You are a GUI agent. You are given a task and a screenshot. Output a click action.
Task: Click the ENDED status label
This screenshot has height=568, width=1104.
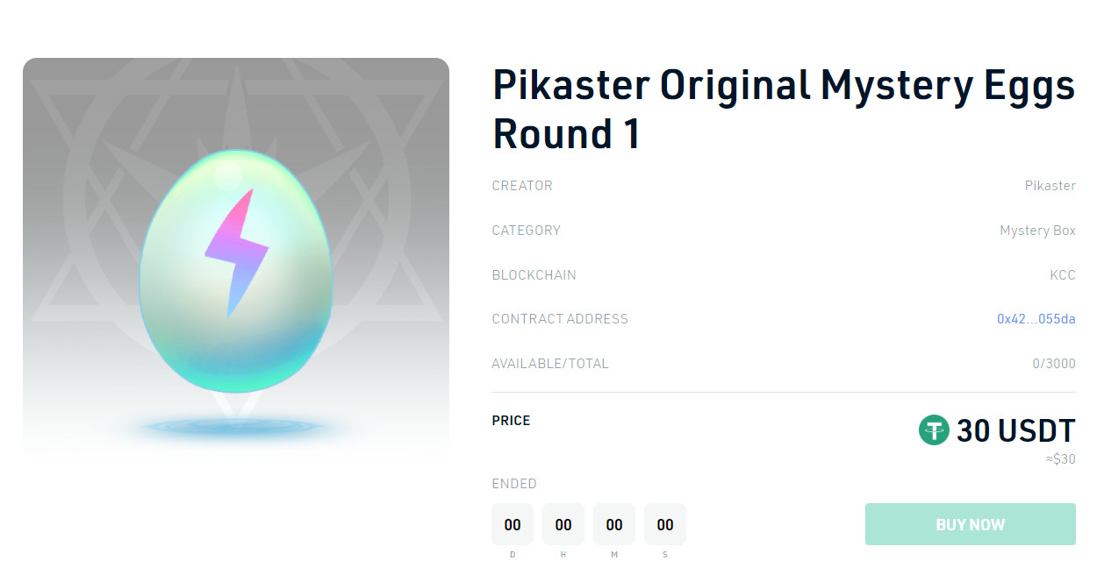pyautogui.click(x=514, y=484)
